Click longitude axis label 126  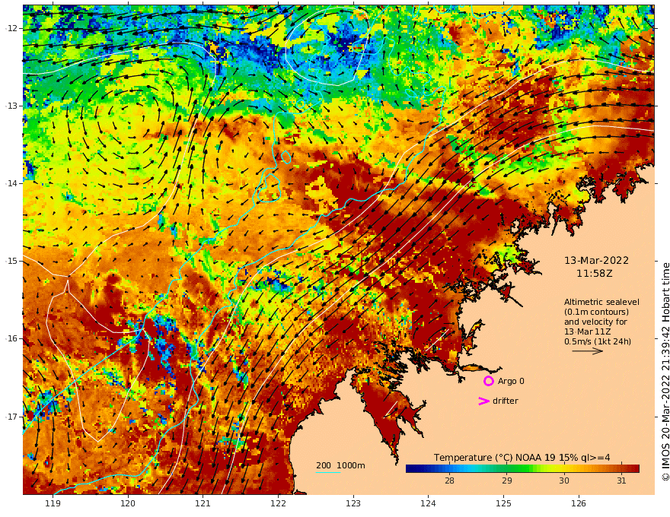[579, 503]
